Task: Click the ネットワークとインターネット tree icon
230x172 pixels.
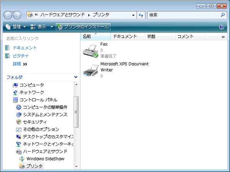Action: tap(19, 144)
